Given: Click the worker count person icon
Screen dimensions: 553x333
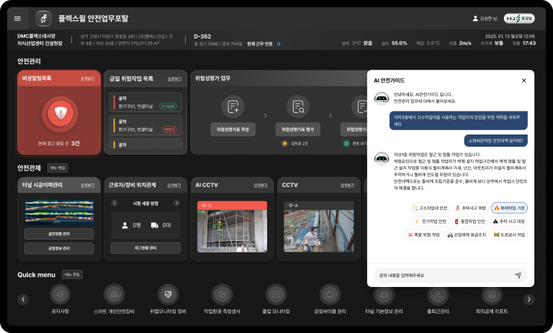Looking at the screenshot, I should click(125, 226).
